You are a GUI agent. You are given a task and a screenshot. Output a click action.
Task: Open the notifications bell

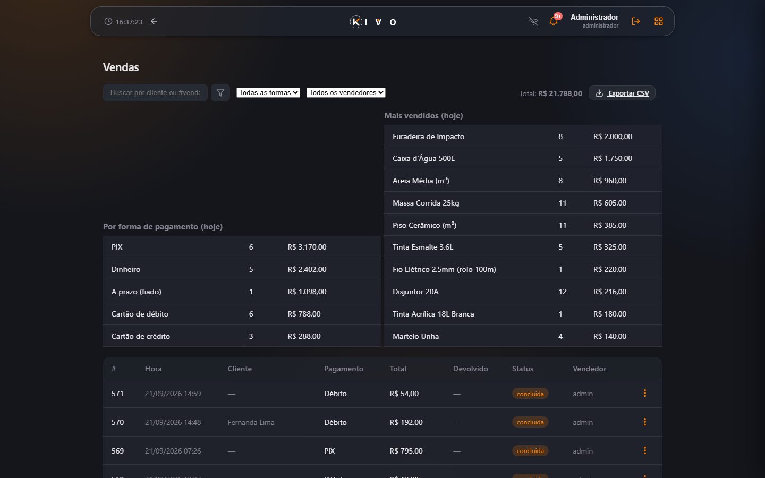click(554, 21)
